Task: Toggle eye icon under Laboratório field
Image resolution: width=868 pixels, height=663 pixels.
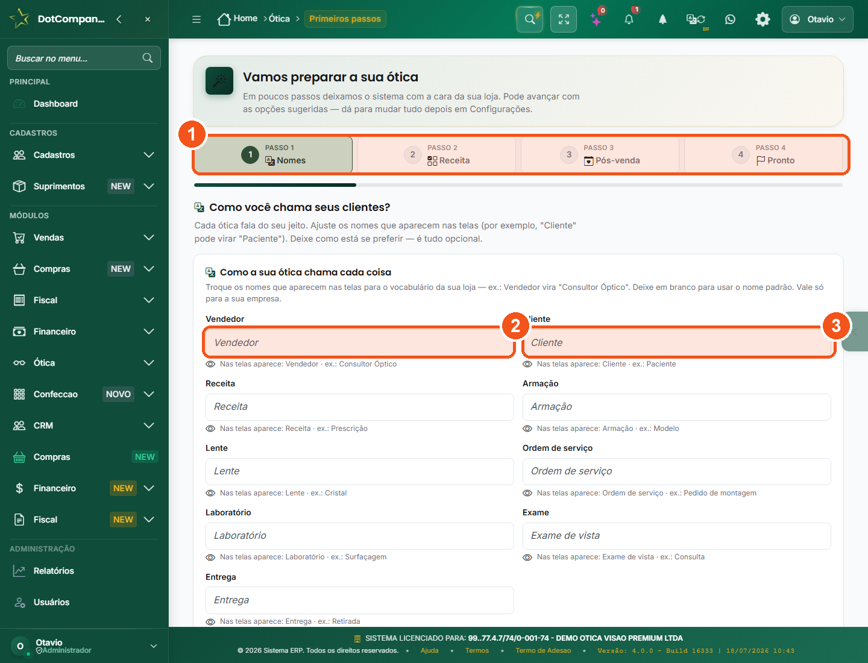Action: (210, 557)
